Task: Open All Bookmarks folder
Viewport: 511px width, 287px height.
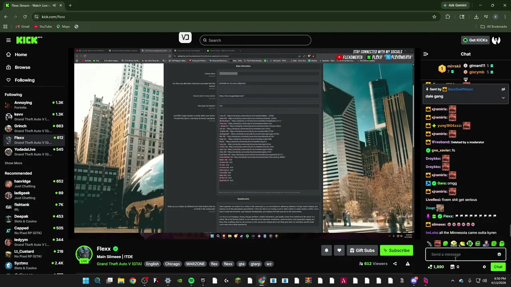Action: (x=494, y=27)
